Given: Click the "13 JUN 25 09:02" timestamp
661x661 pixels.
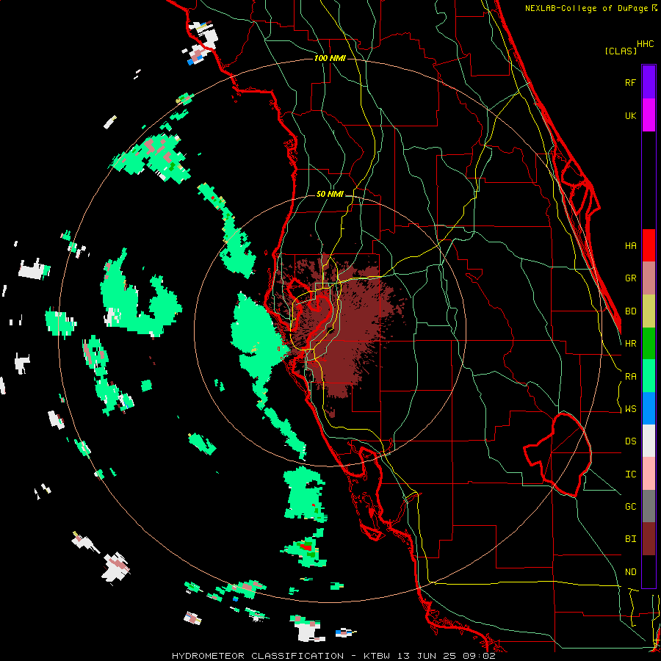Looking at the screenshot, I should coord(446,656).
